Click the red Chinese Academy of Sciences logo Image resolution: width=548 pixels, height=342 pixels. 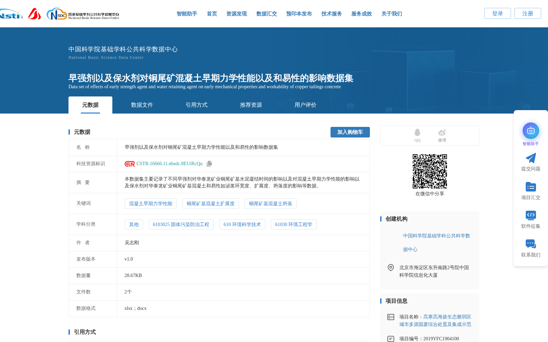(x=34, y=14)
